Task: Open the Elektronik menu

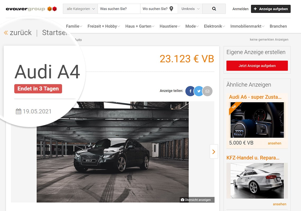Action: click(x=214, y=26)
